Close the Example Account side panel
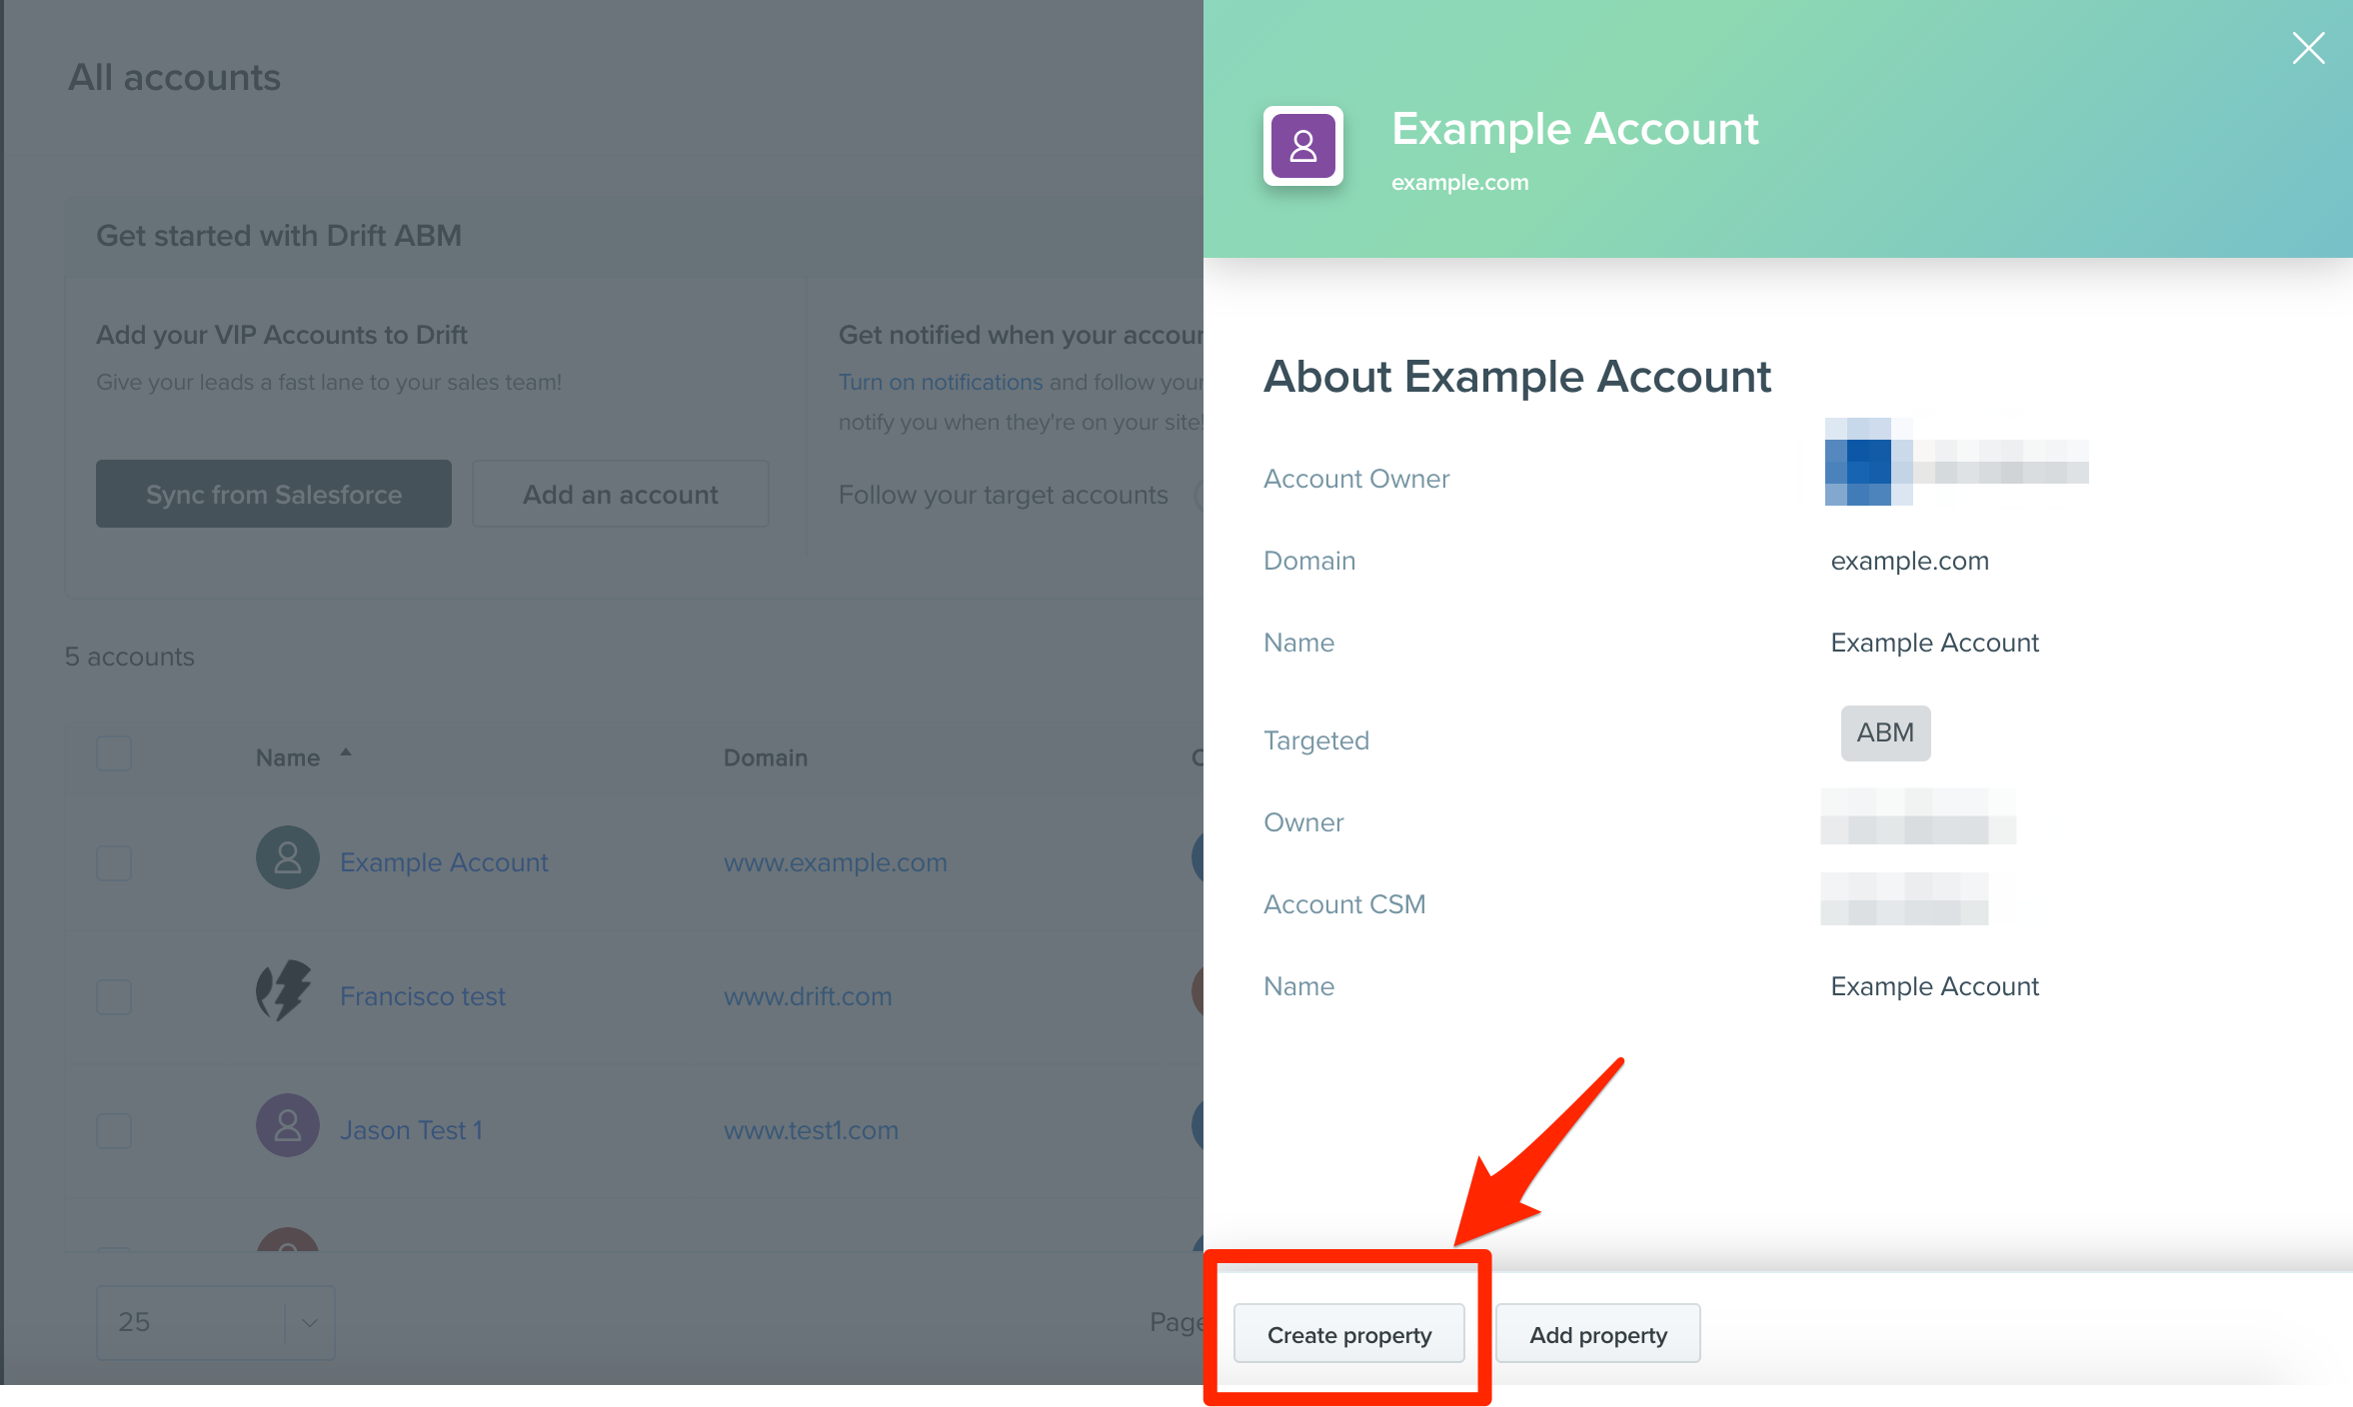The image size is (2353, 1407). coord(2308,47)
